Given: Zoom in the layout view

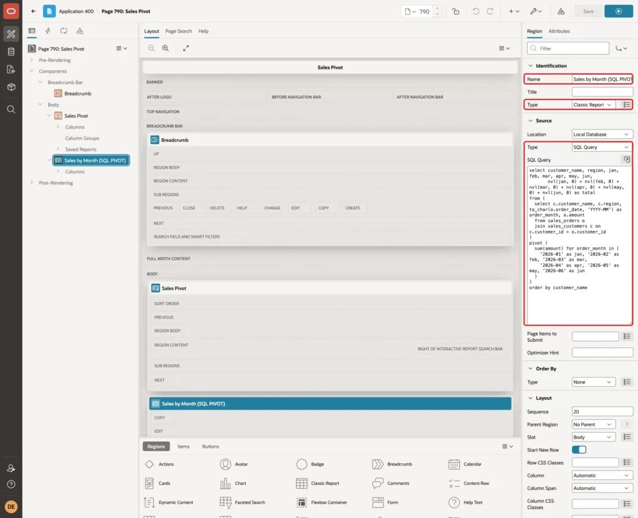Looking at the screenshot, I should pyautogui.click(x=166, y=48).
